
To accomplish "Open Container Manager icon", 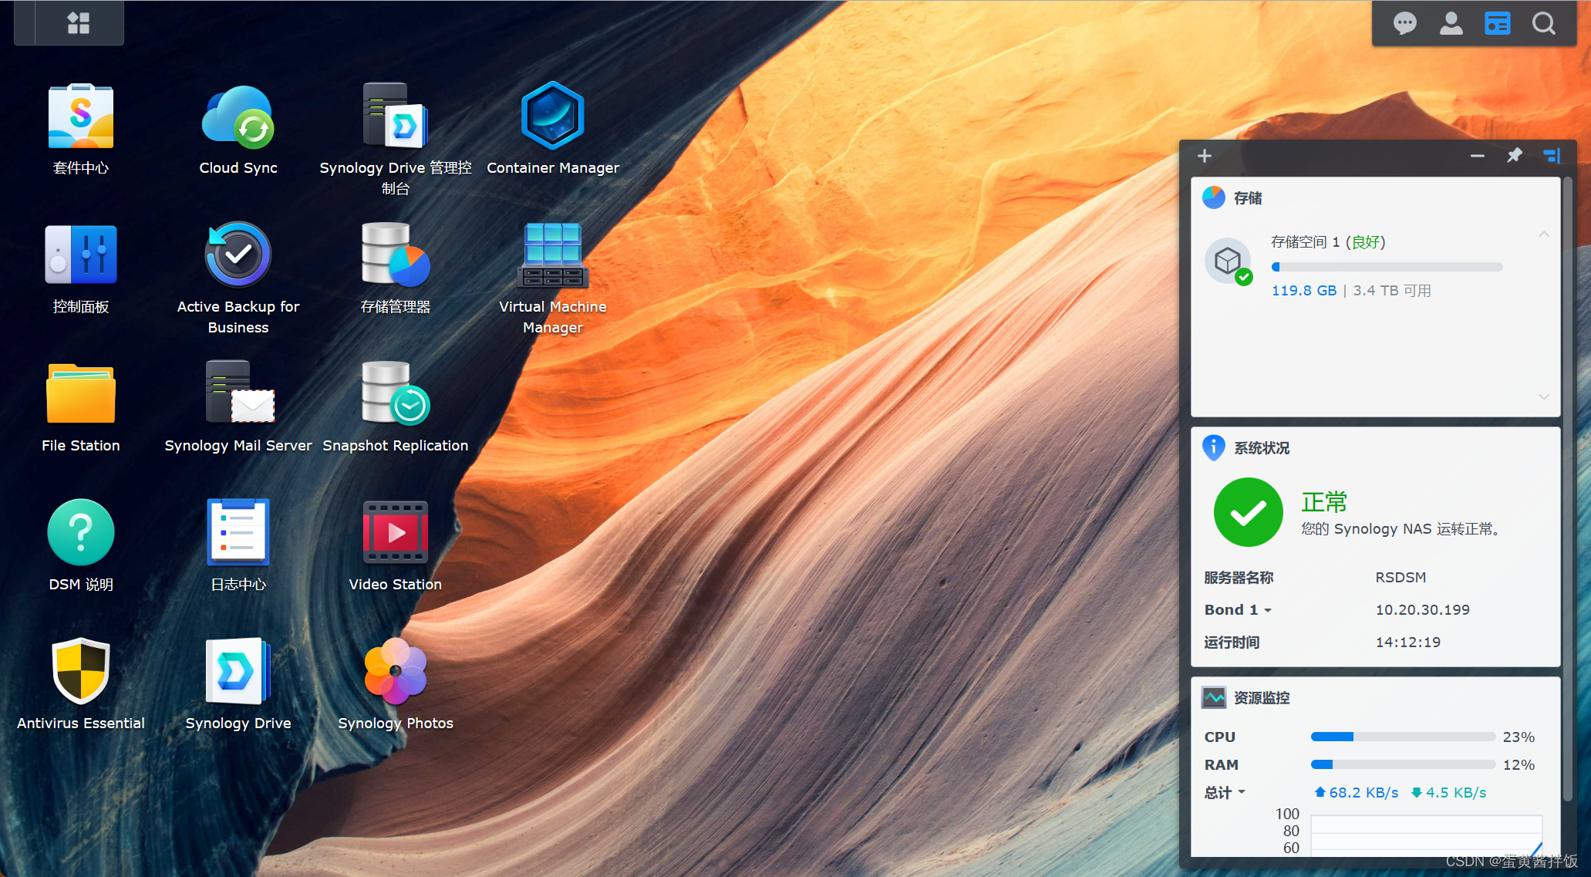I will pos(552,117).
